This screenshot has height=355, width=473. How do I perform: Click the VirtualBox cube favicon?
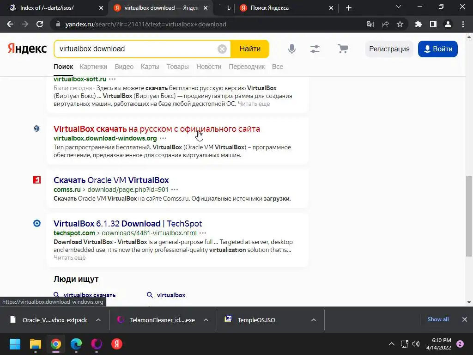coord(36,129)
